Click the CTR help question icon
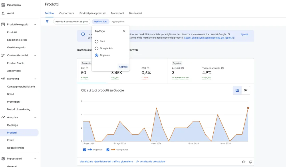Image resolution: width=286 pixels, height=167 pixels. (x=148, y=68)
